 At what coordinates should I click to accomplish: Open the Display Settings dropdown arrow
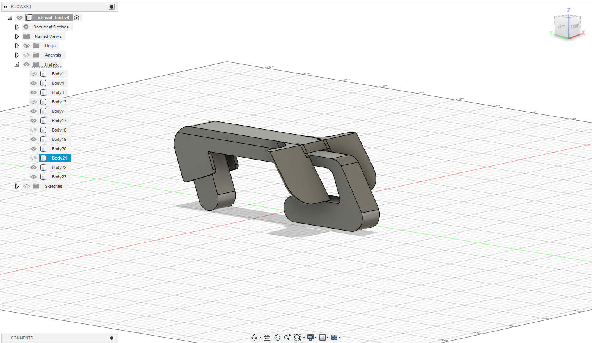315,338
